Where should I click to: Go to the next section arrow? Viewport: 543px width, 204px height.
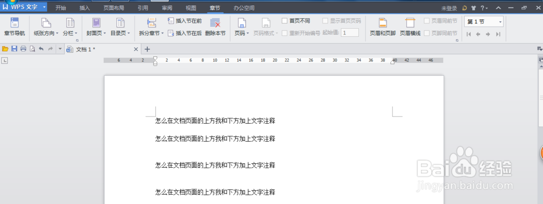(488, 34)
